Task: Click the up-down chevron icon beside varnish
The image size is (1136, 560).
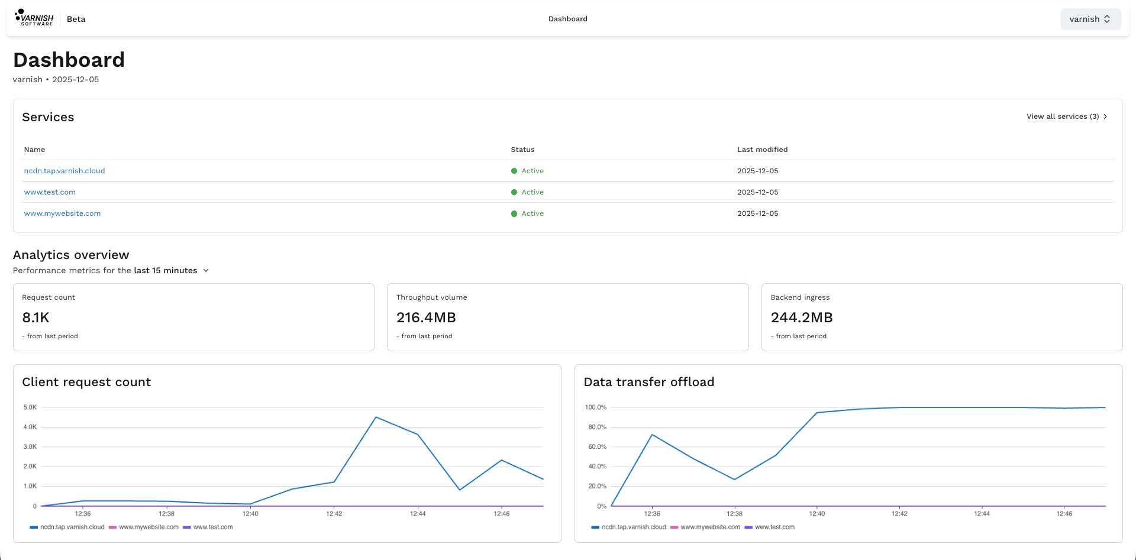Action: pyautogui.click(x=1107, y=19)
